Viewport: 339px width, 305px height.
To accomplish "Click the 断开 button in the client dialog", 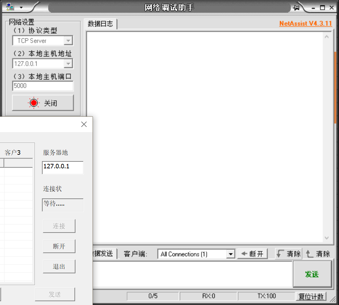I will pyautogui.click(x=59, y=246).
